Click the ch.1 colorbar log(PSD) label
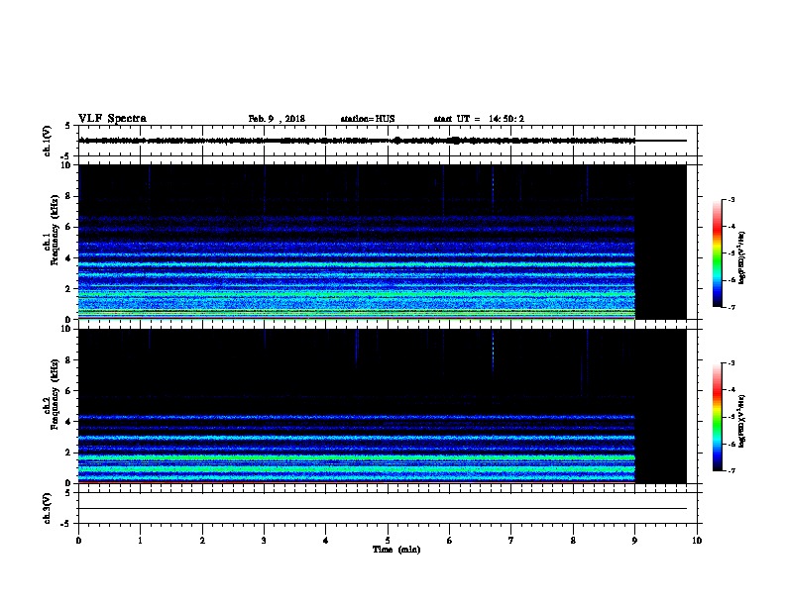 click(742, 257)
